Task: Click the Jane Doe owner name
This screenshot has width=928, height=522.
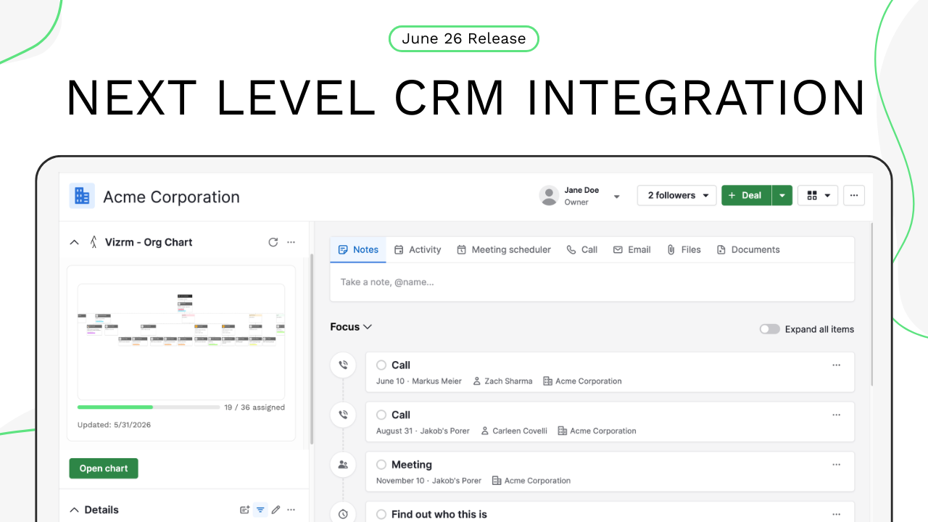Action: tap(581, 190)
